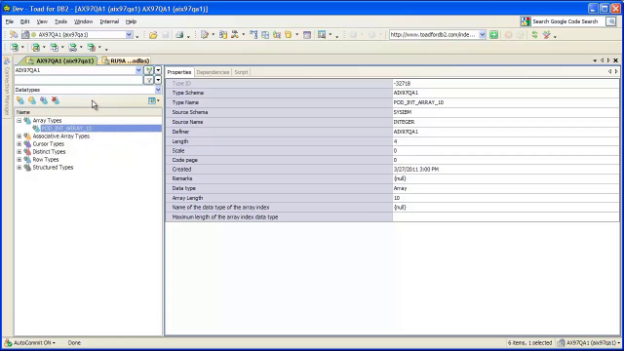Screen dimensions: 624x351
Task: Click into the Search Google Code Search field
Action: tap(565, 21)
